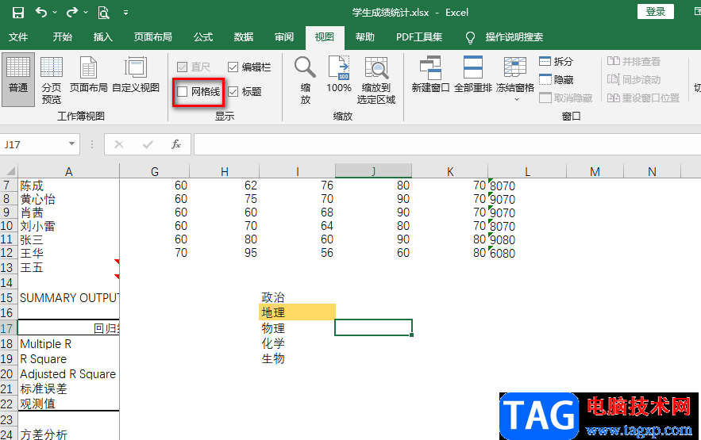The width and height of the screenshot is (701, 440).
Task: Click 隐藏 hide window
Action: click(x=557, y=79)
